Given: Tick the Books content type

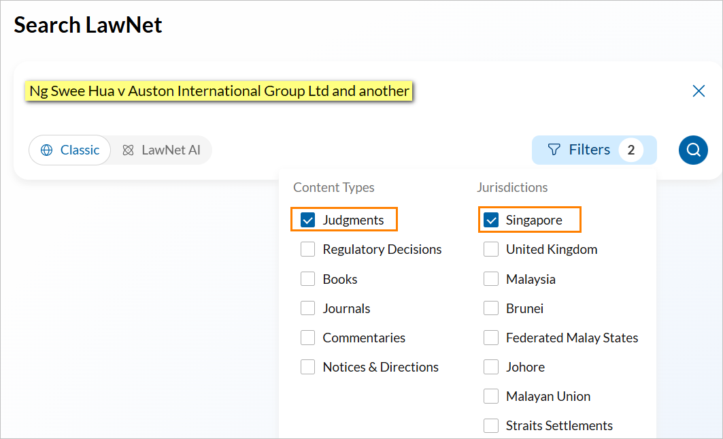Looking at the screenshot, I should click(x=308, y=279).
